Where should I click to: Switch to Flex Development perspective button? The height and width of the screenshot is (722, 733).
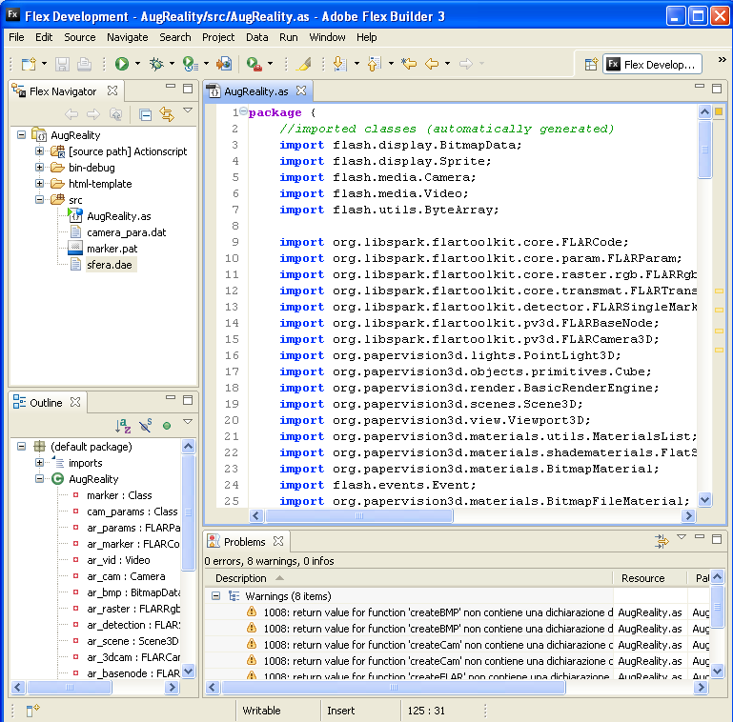click(x=652, y=65)
